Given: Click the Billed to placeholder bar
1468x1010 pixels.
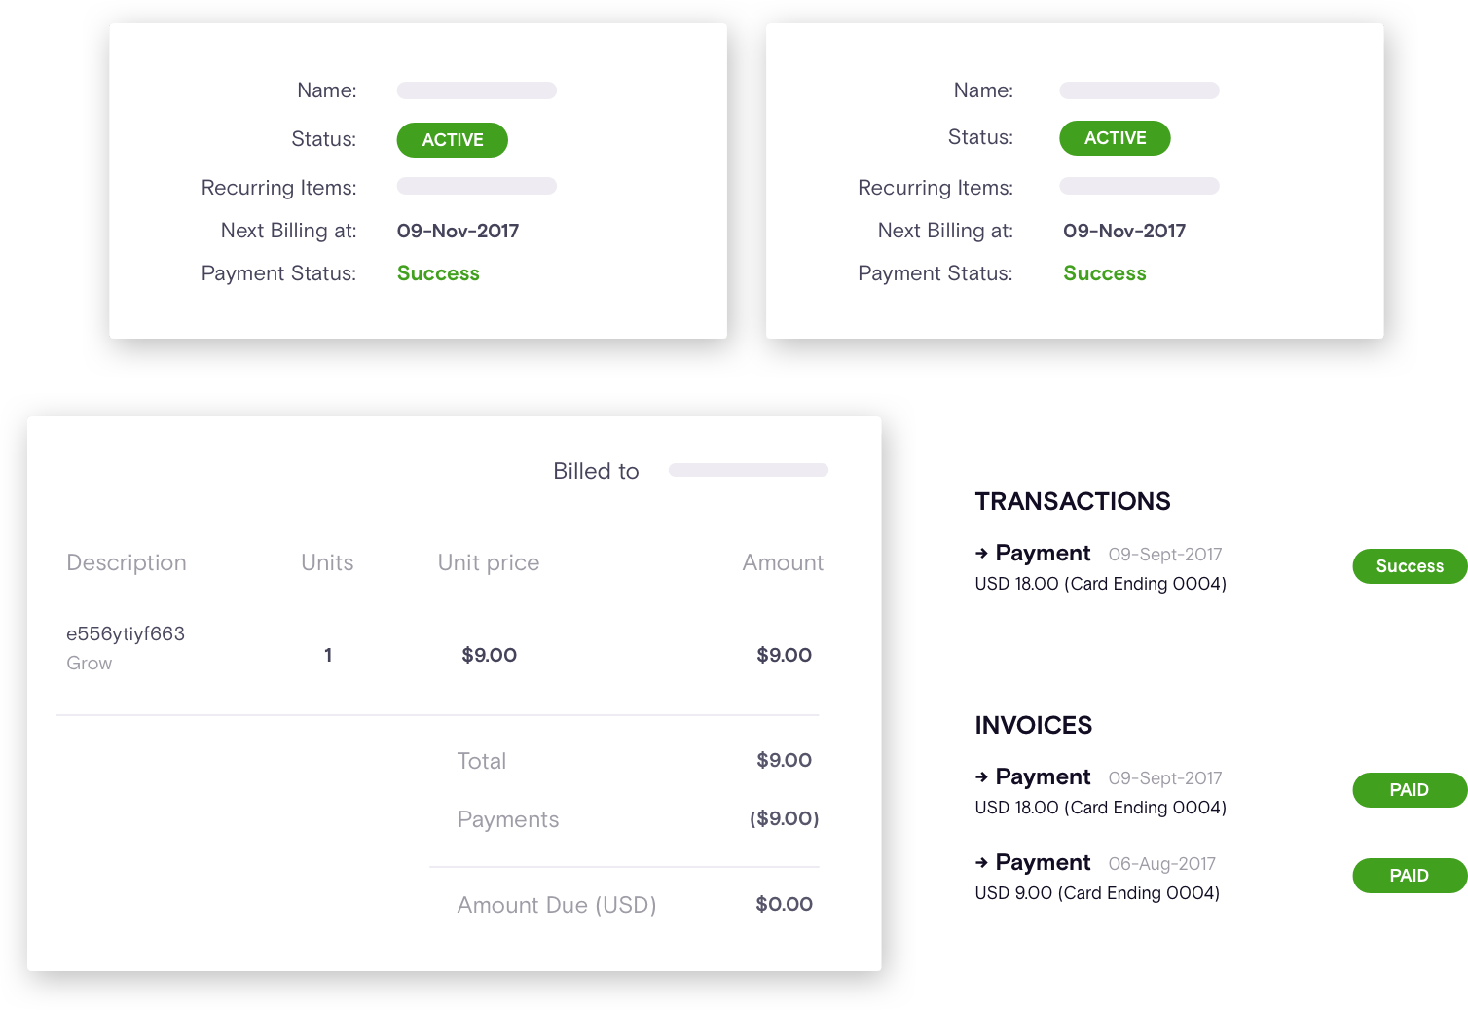Looking at the screenshot, I should point(748,470).
